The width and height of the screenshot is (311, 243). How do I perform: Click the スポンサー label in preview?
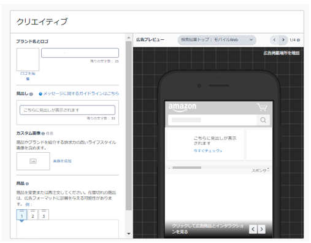(x=260, y=171)
